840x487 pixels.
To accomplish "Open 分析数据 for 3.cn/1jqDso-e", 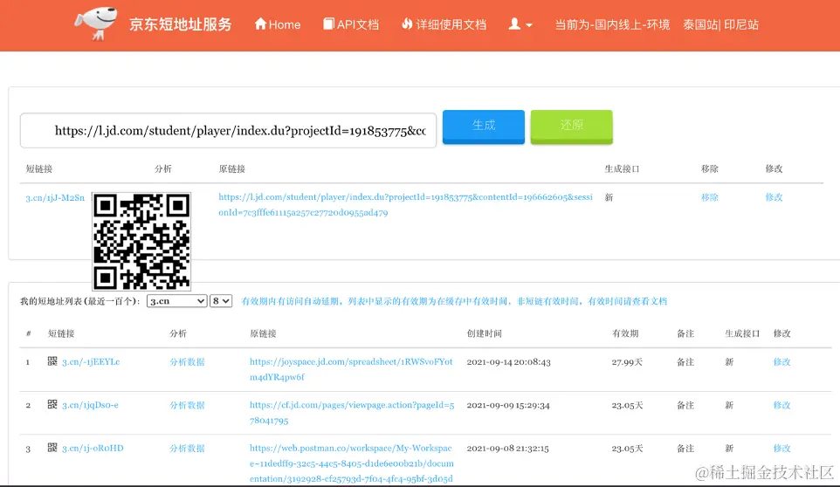I will (187, 405).
